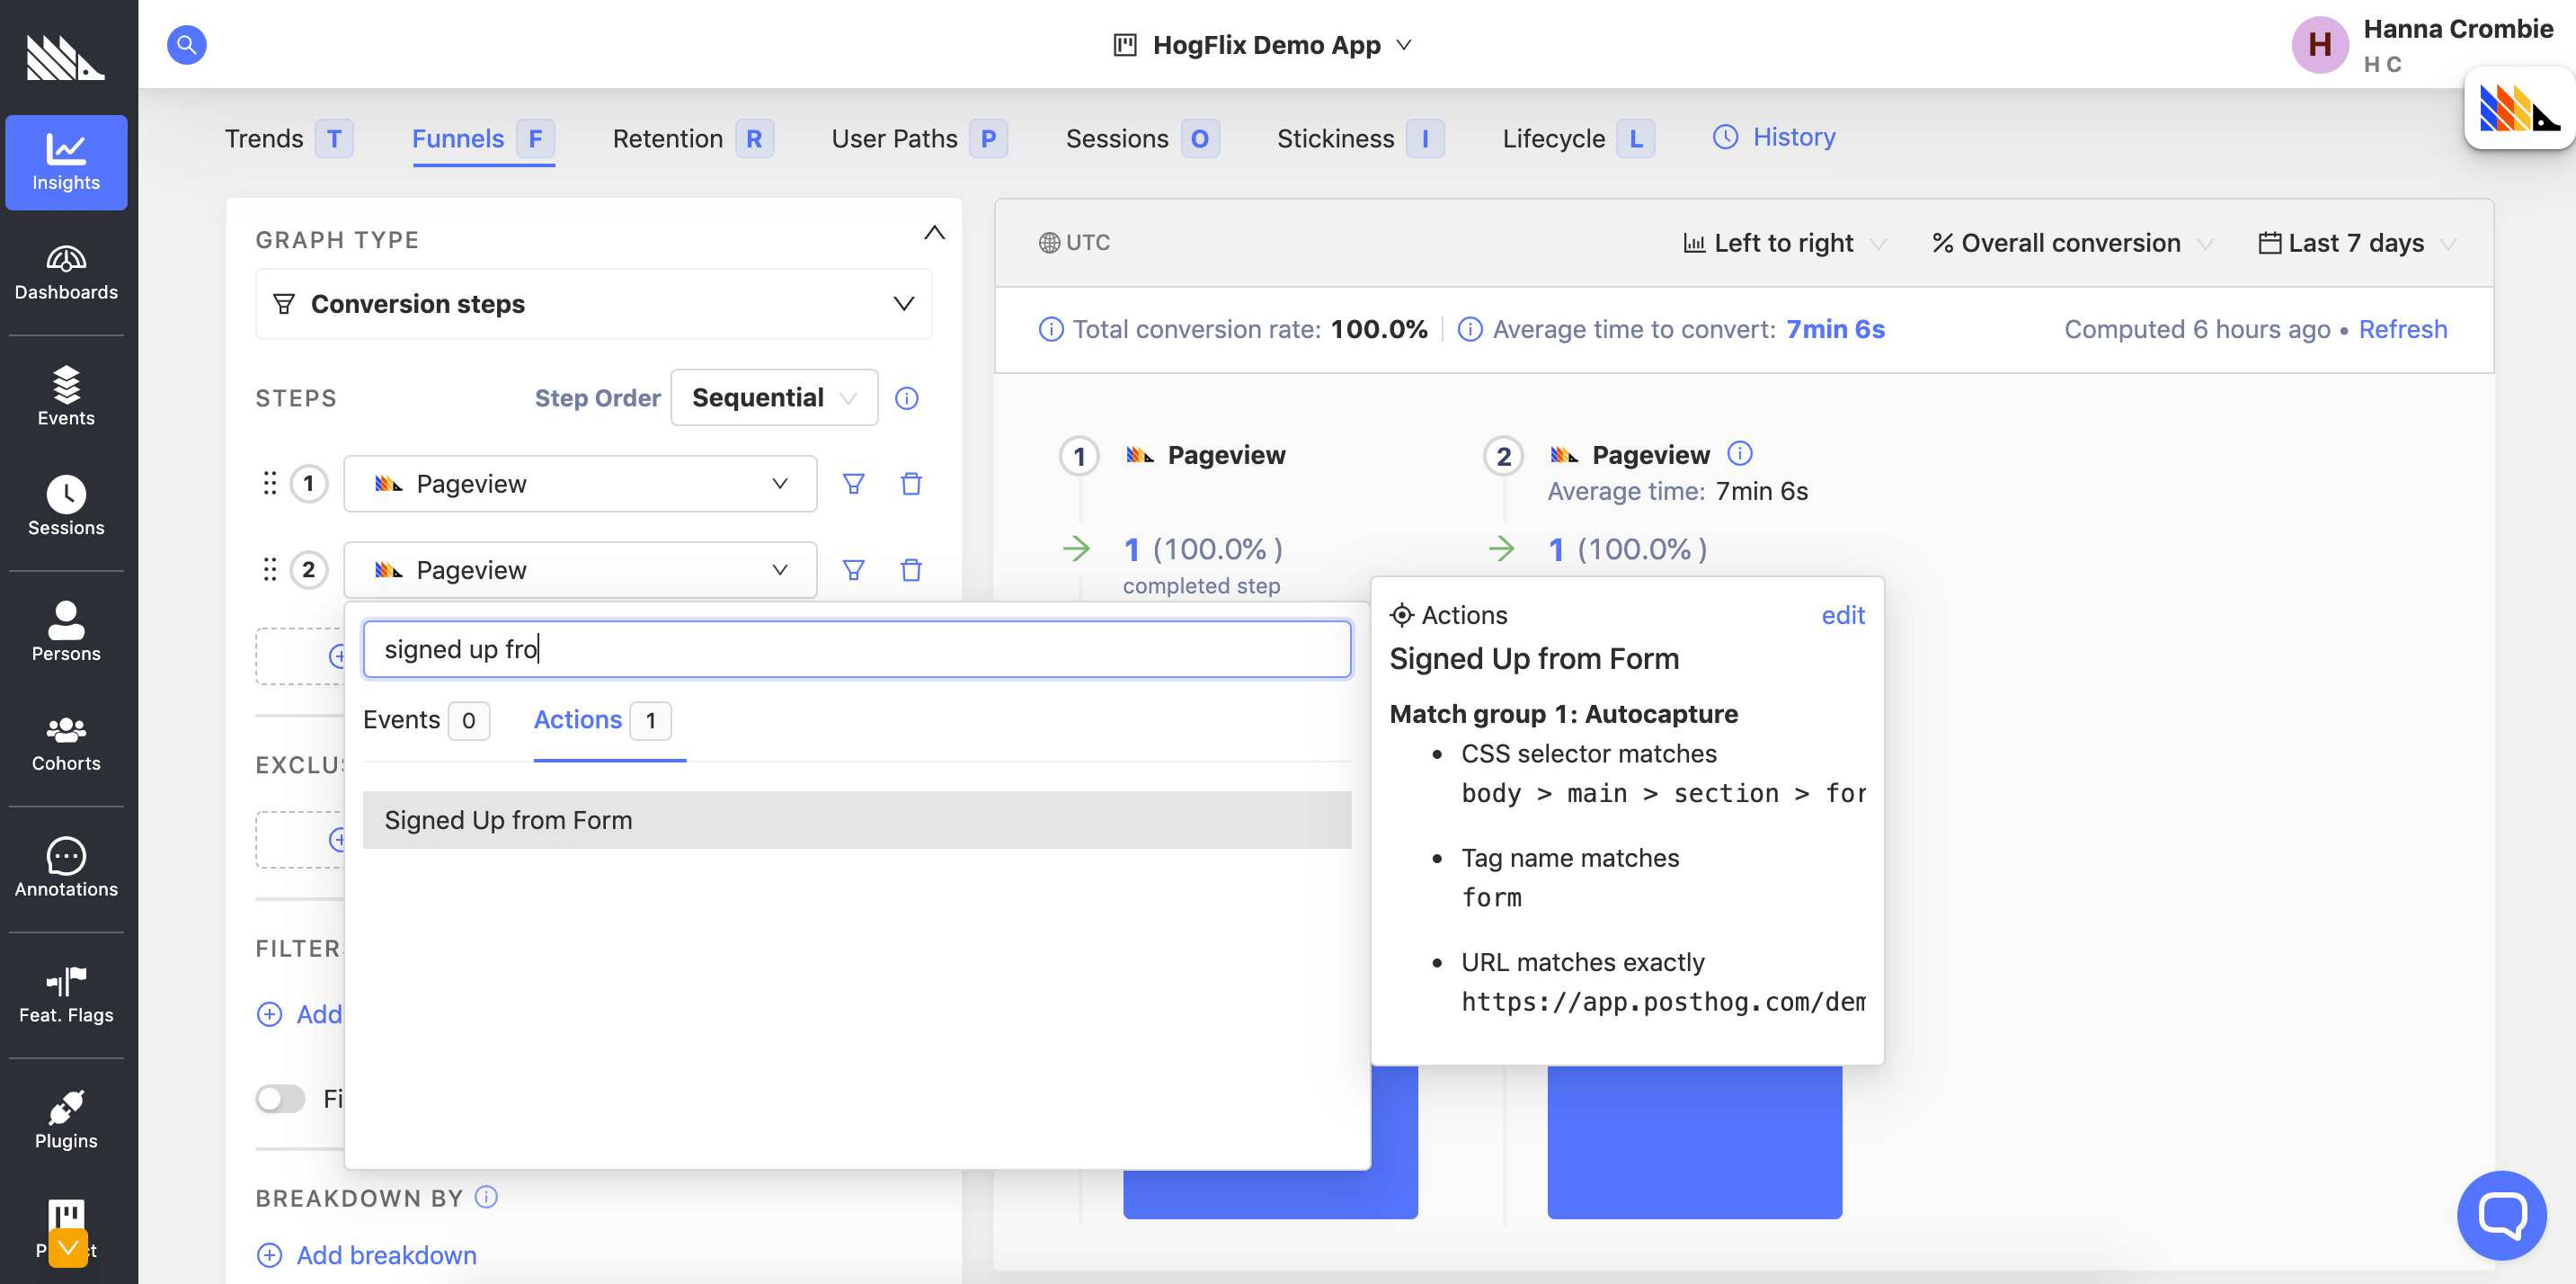
Task: Open the Conversion steps graph type dropdown
Action: coord(593,304)
